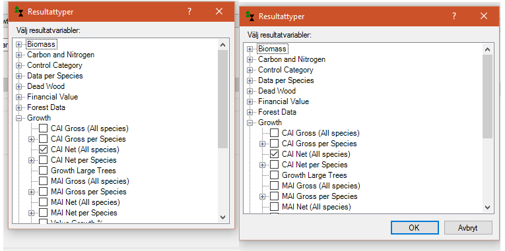Expand CAI Net per Species in right dialog
The width and height of the screenshot is (505, 251).
pos(263,165)
